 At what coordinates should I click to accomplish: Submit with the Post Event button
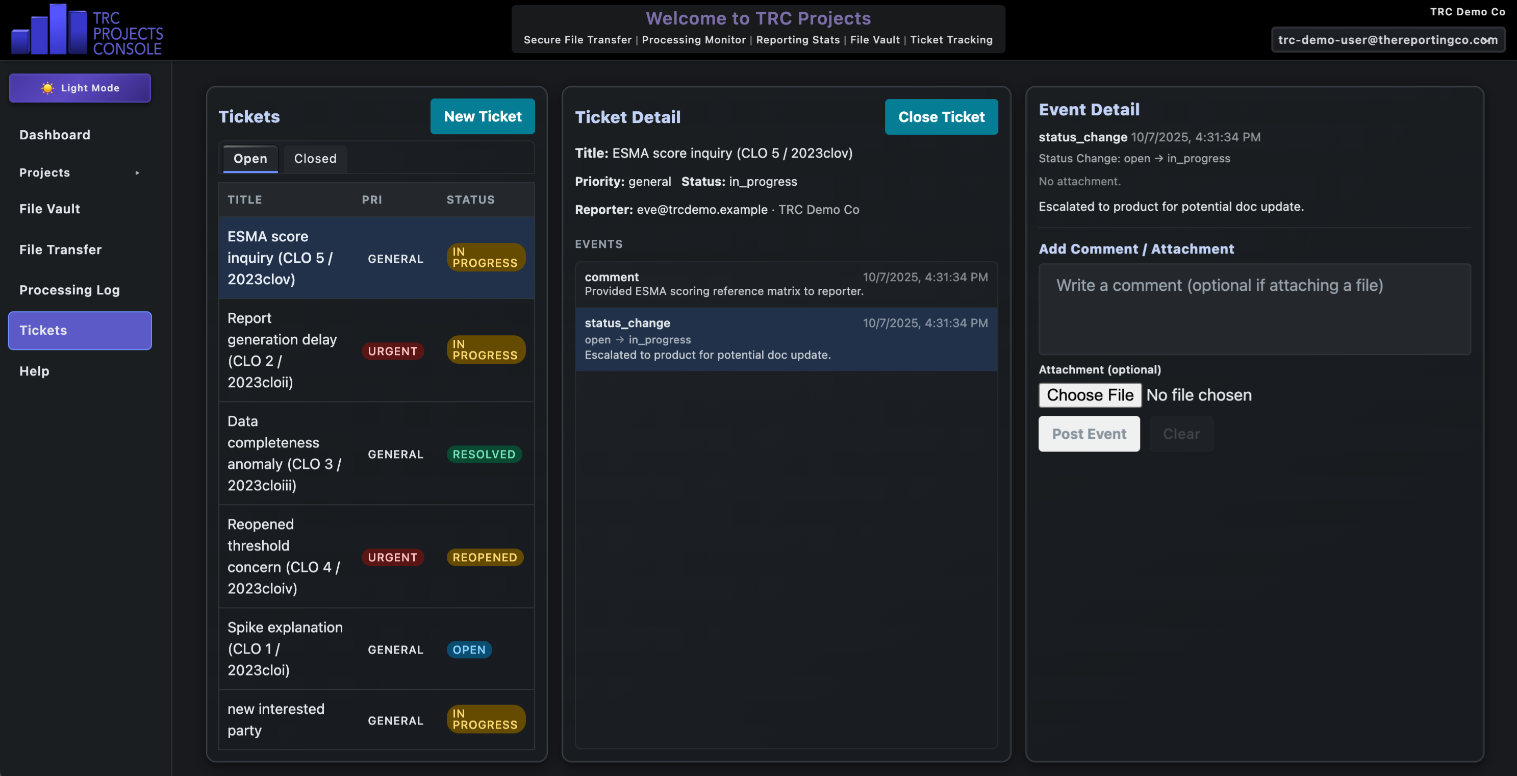click(x=1089, y=434)
